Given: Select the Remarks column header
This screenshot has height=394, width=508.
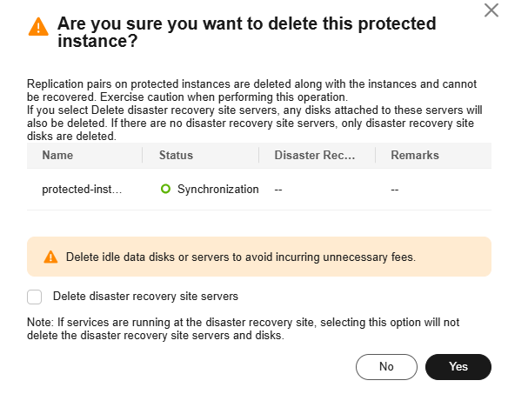Looking at the screenshot, I should point(415,155).
